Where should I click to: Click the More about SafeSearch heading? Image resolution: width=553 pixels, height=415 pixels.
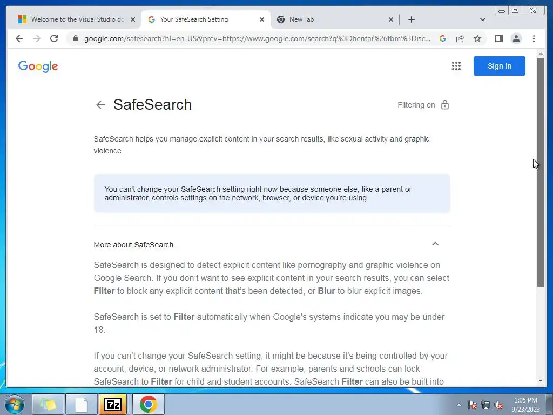coord(133,245)
